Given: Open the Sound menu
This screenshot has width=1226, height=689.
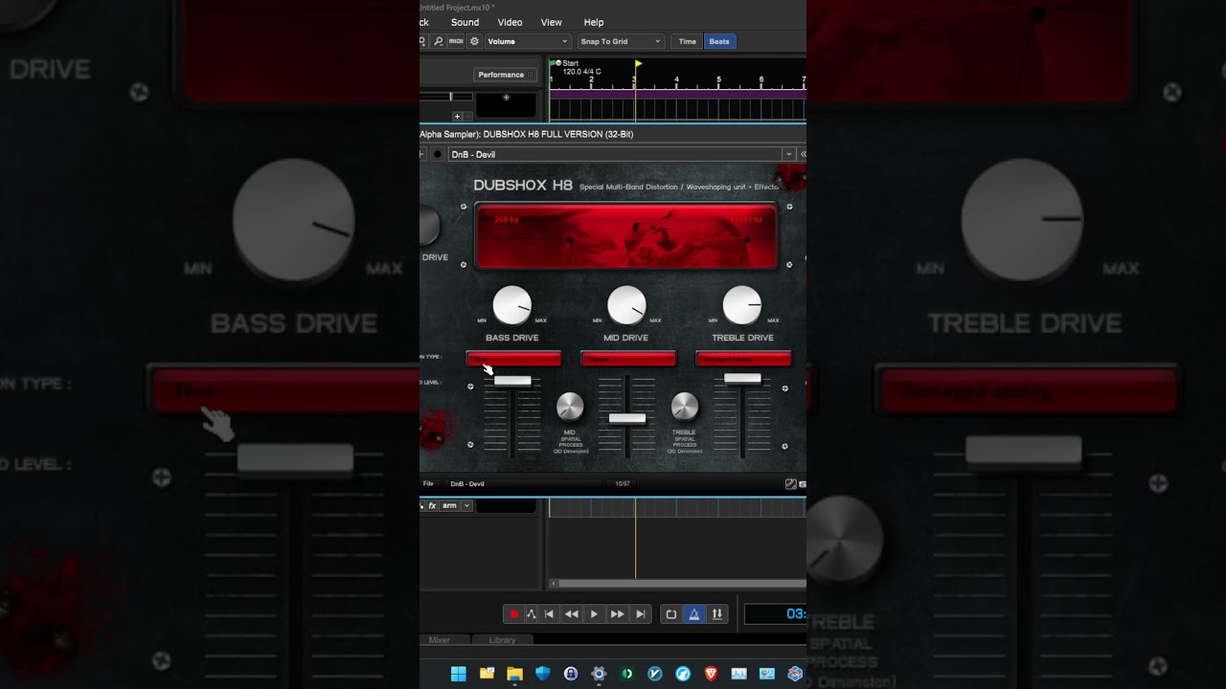Looking at the screenshot, I should pyautogui.click(x=465, y=22).
